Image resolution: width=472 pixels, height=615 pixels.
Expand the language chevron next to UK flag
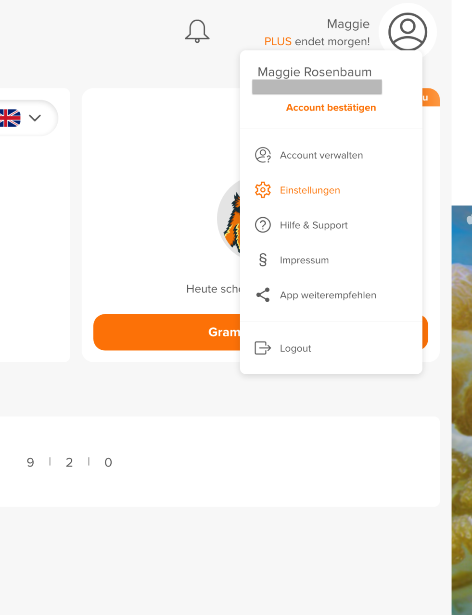pyautogui.click(x=35, y=118)
